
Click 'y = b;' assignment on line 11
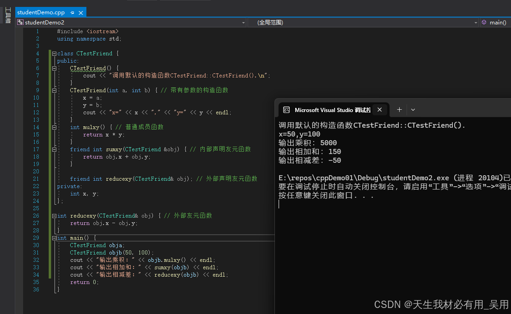[x=92, y=105]
